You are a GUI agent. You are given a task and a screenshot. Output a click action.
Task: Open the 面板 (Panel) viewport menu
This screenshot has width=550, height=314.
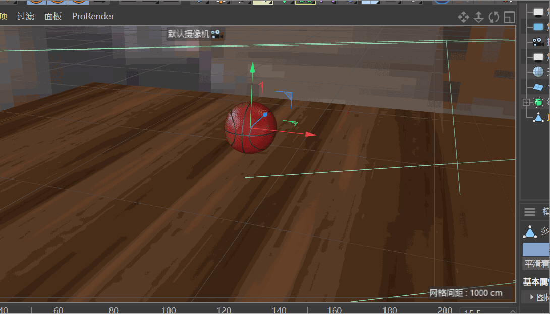[53, 16]
